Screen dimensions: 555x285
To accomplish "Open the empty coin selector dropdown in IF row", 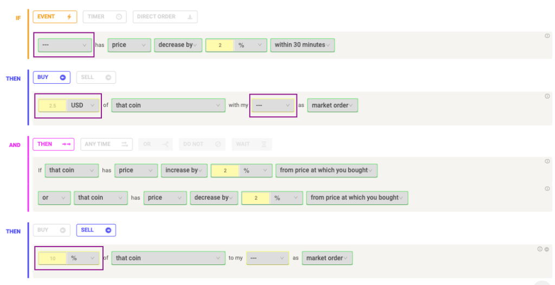I will [x=65, y=45].
